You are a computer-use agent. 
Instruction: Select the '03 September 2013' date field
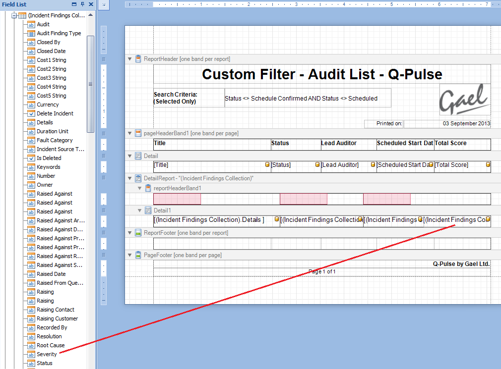[447, 124]
